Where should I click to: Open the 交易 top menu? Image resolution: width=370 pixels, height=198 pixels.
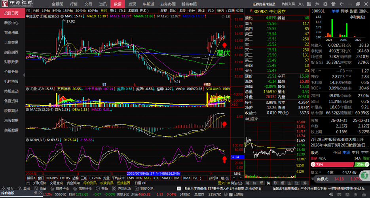click(88, 4)
